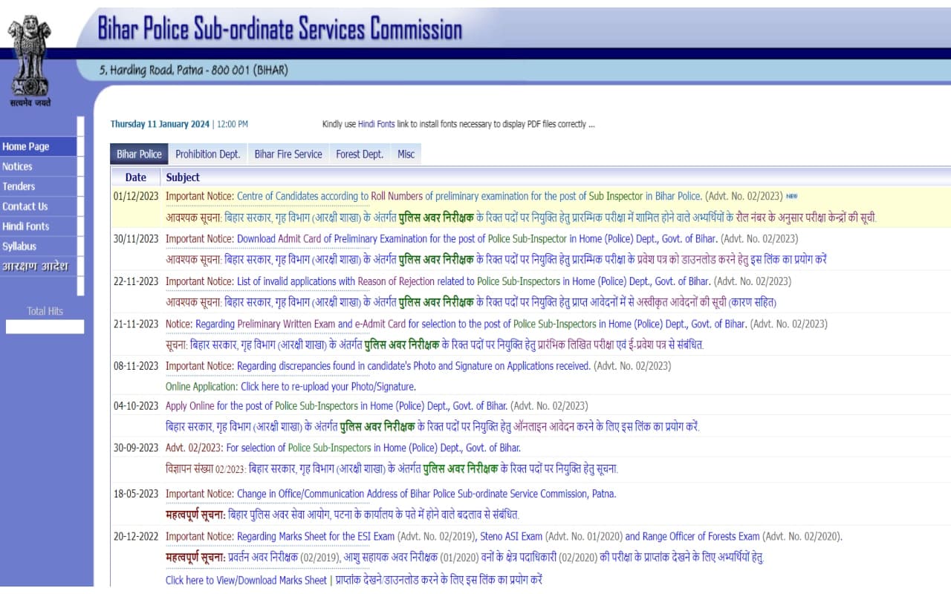Viewport: 951px width, 594px height.
Task: Switch to the Bihar Fire Service tab
Action: 288,154
